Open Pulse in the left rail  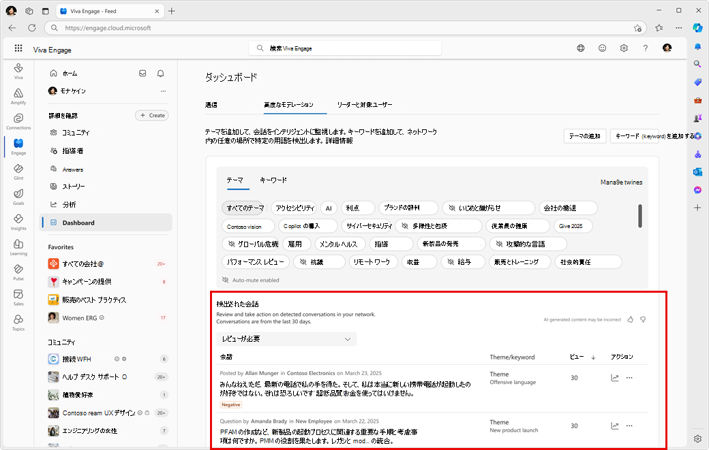point(18,272)
